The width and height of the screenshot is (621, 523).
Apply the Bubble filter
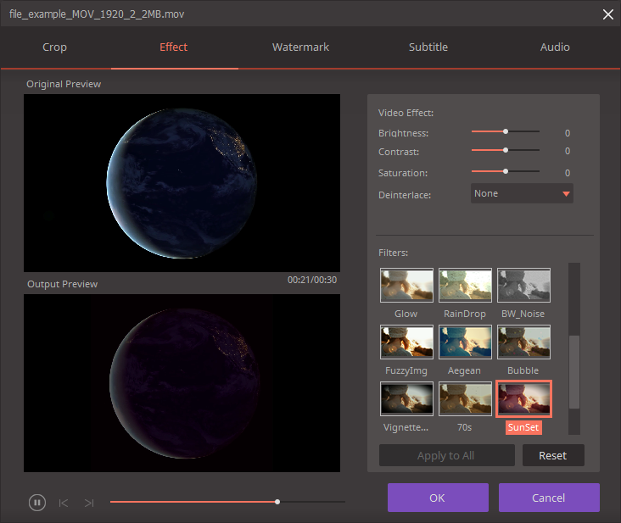[523, 342]
